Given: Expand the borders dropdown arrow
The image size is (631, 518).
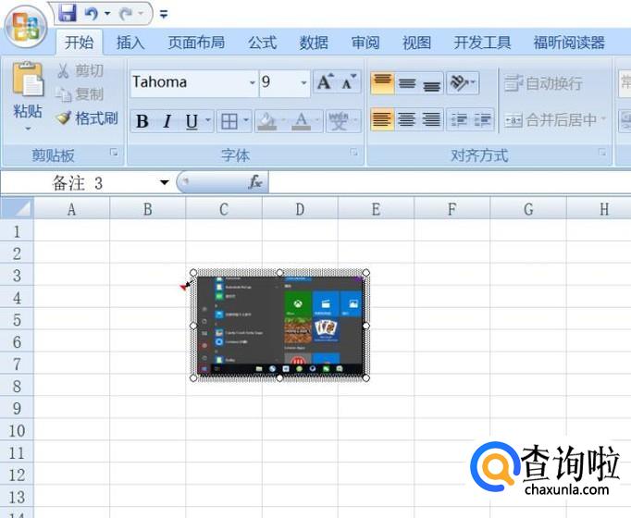Looking at the screenshot, I should pyautogui.click(x=246, y=120).
